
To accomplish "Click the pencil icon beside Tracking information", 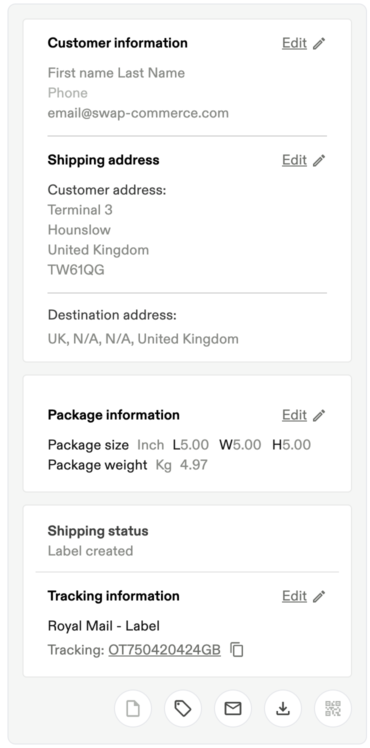I will [319, 596].
